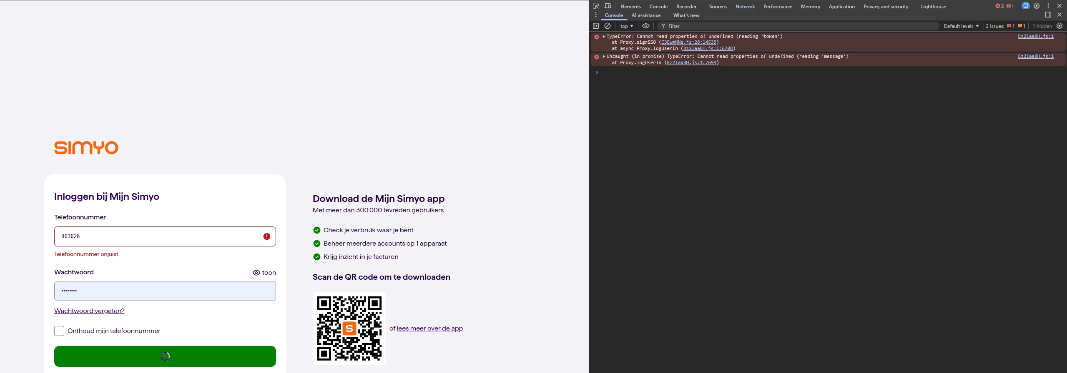The height and width of the screenshot is (373, 1067).
Task: Toggle the drawer layout split icon
Action: pyautogui.click(x=1048, y=15)
